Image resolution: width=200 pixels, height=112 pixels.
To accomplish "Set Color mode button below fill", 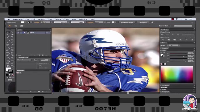I will (7, 75).
